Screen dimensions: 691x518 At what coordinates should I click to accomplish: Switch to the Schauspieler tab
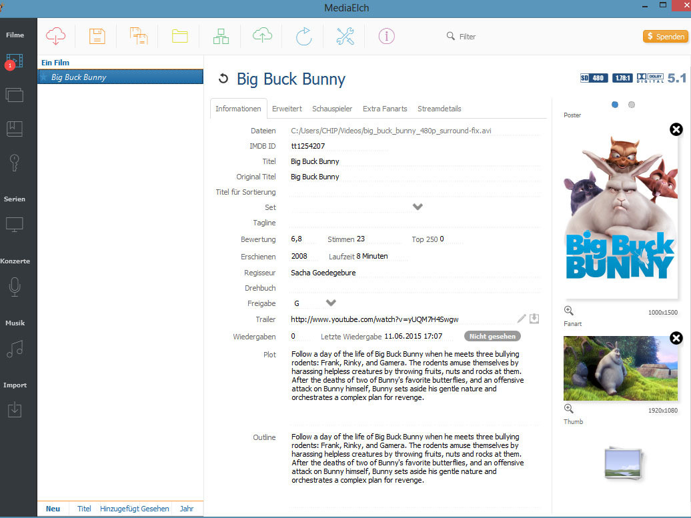pos(332,109)
